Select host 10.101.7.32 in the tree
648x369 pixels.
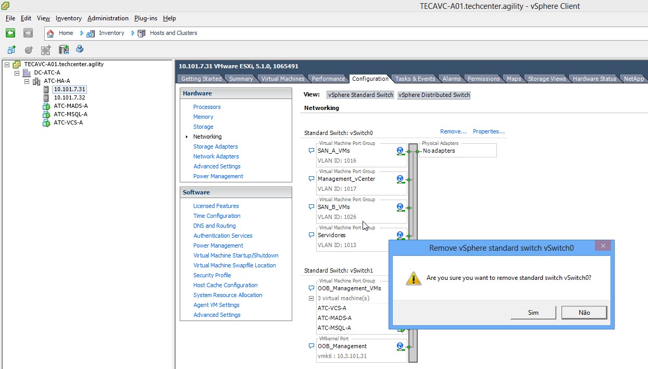(69, 97)
